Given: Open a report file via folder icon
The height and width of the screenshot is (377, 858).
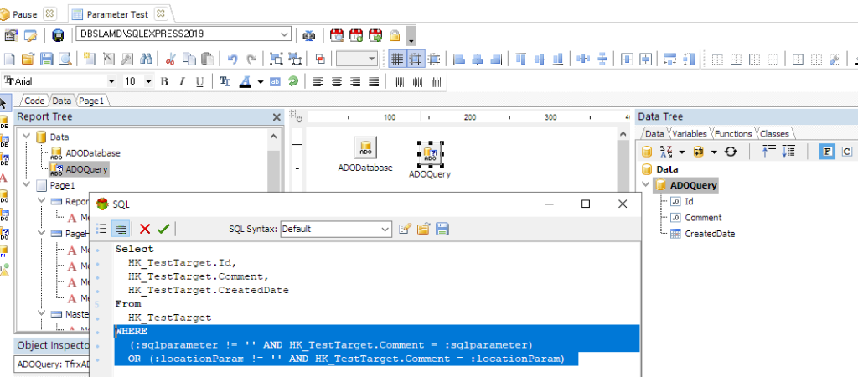Looking at the screenshot, I should click(28, 59).
